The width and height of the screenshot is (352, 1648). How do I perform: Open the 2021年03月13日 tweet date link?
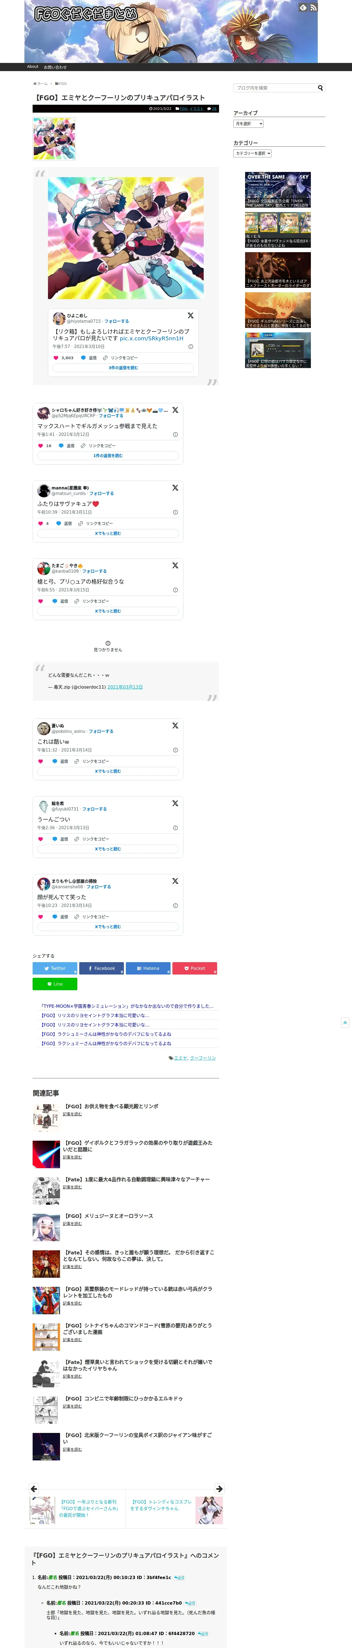tap(125, 687)
